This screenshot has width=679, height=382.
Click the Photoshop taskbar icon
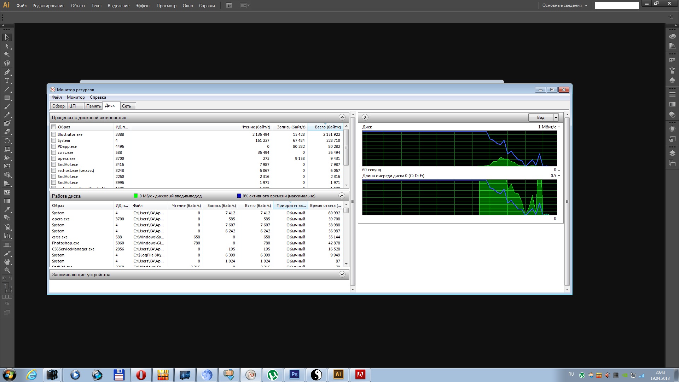(294, 375)
